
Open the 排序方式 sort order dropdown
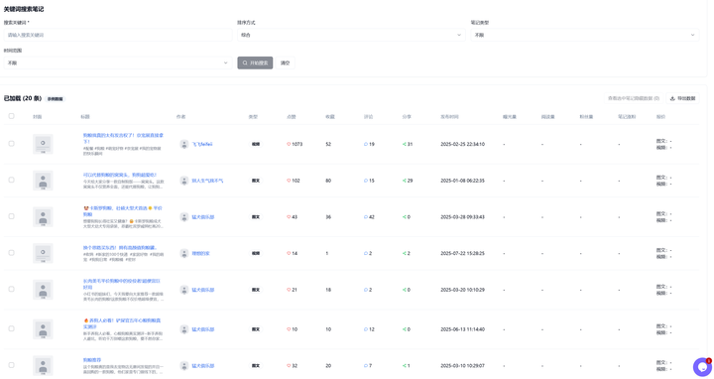click(351, 35)
